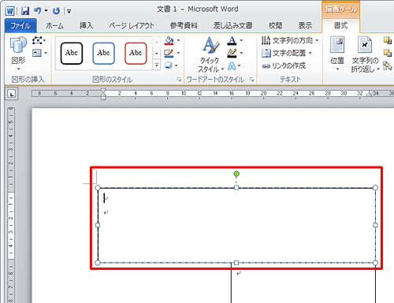394x303 pixels.
Task: Expand the shape styles gallery more button
Action: click(157, 65)
